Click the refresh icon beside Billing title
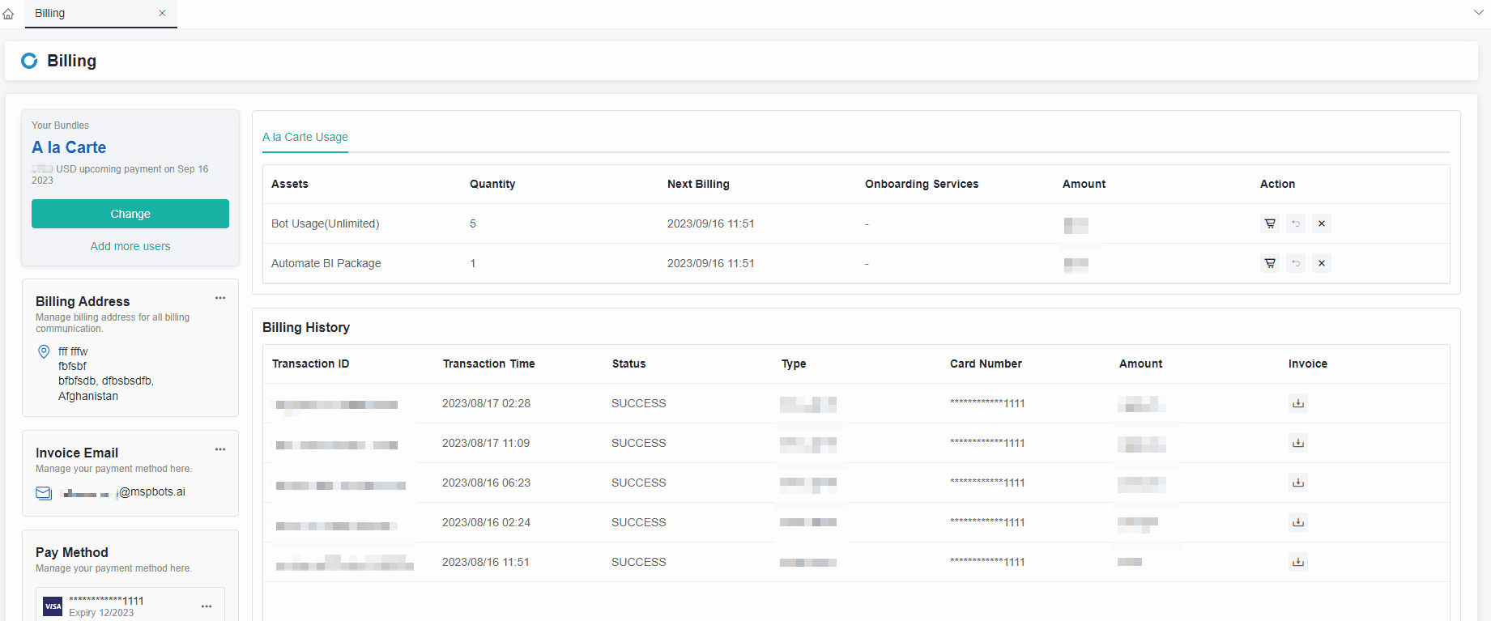 29,61
